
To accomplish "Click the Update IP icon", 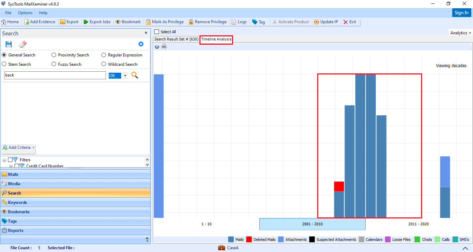I will point(316,22).
